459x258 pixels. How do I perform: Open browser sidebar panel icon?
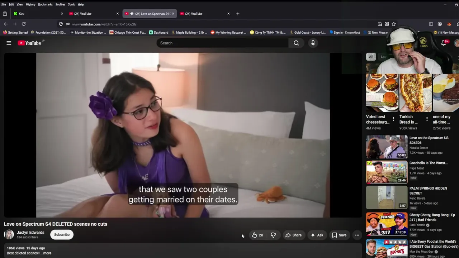click(431, 24)
